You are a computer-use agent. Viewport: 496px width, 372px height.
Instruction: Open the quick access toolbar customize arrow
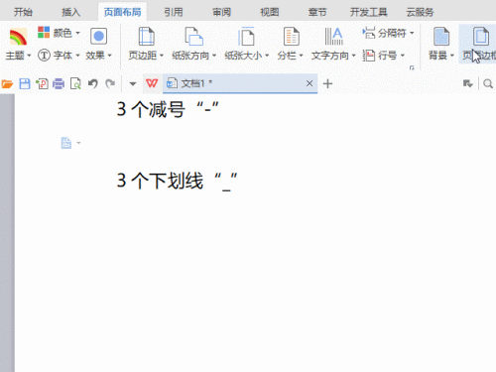(133, 84)
